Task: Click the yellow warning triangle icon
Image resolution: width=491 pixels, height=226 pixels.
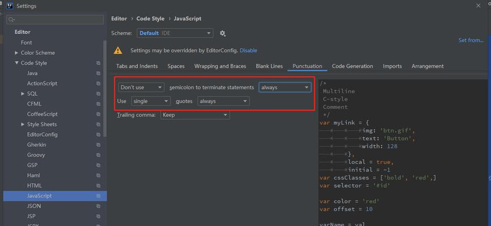Action: [x=118, y=50]
